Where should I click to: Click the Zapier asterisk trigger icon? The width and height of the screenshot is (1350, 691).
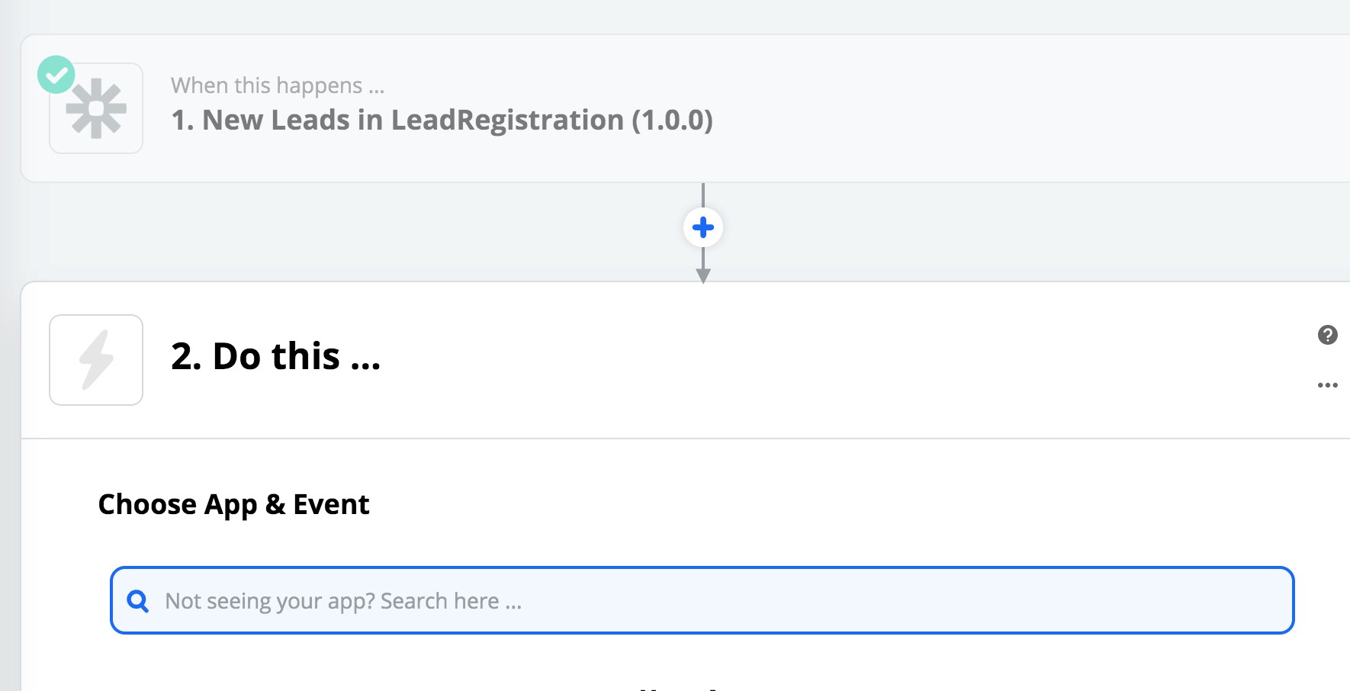point(97,110)
